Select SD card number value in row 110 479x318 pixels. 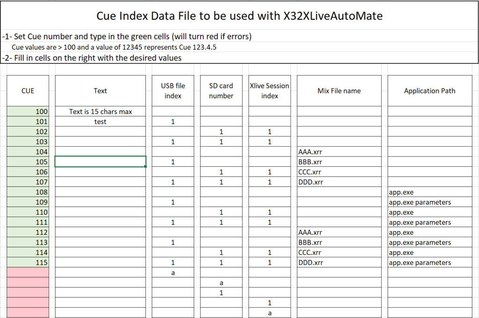[x=221, y=212]
